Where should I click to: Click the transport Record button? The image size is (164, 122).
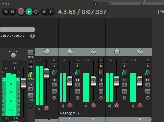[21, 12]
